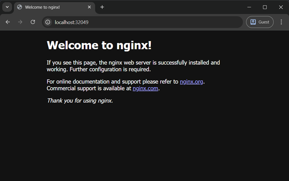
Task: Click the 'Thank you for using nginx.' text
Action: [x=80, y=101]
